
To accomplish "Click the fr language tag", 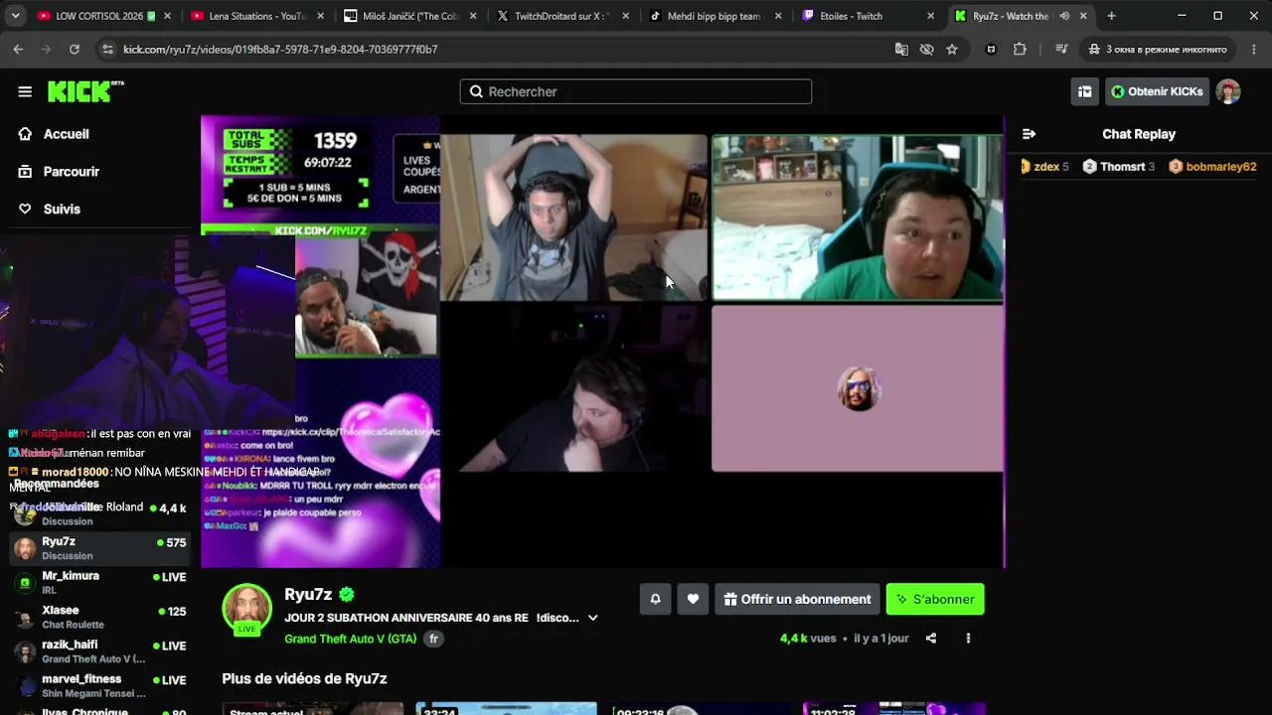I will pos(433,639).
